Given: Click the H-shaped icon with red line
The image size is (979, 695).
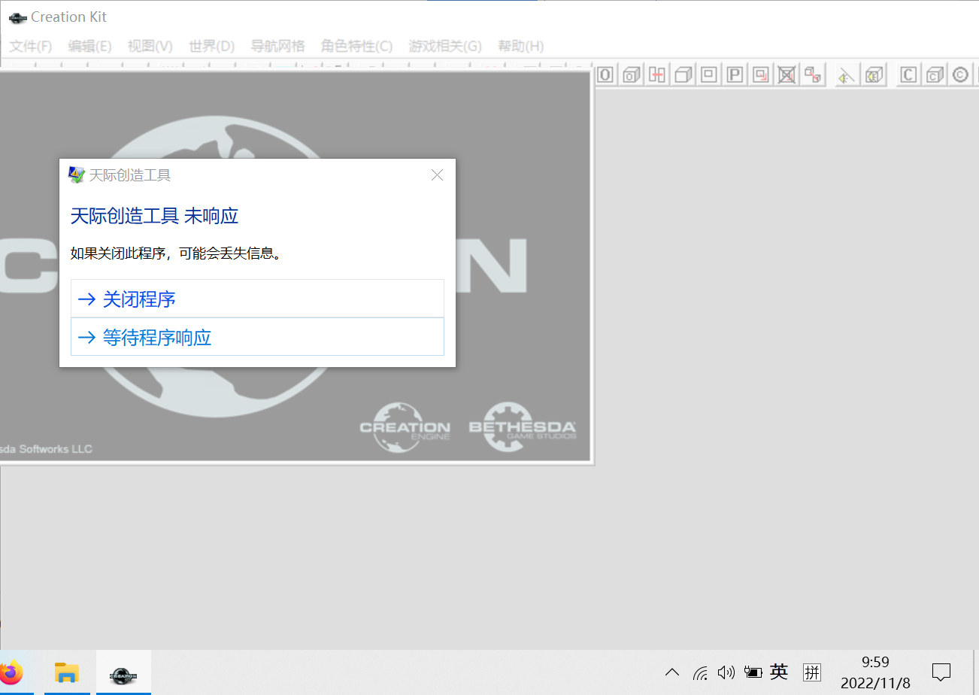Looking at the screenshot, I should 658,75.
